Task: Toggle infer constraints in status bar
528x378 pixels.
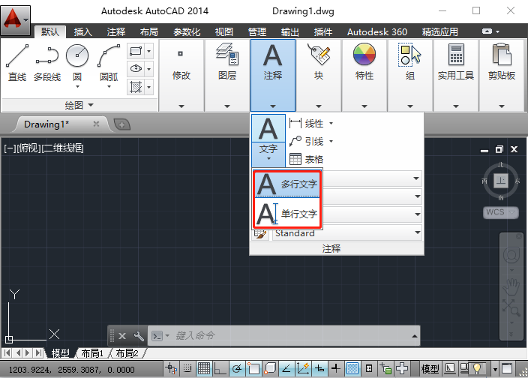Action: click(172, 369)
